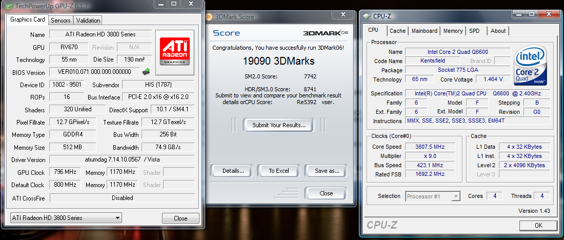Open the Validation tab in GPU-Z
Image resolution: width=564 pixels, height=240 pixels.
(x=88, y=20)
